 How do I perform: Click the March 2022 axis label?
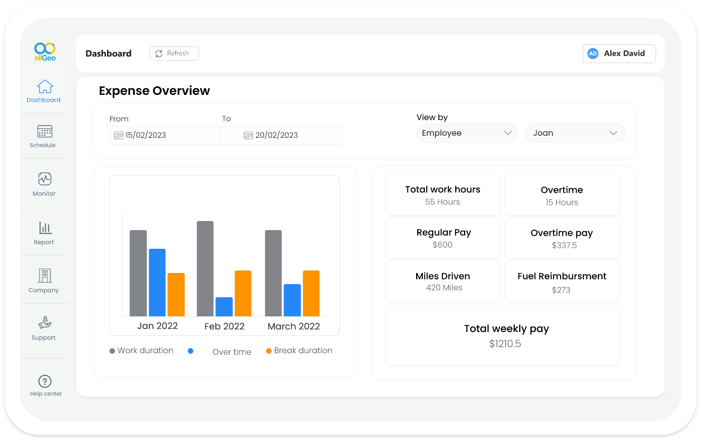(294, 326)
